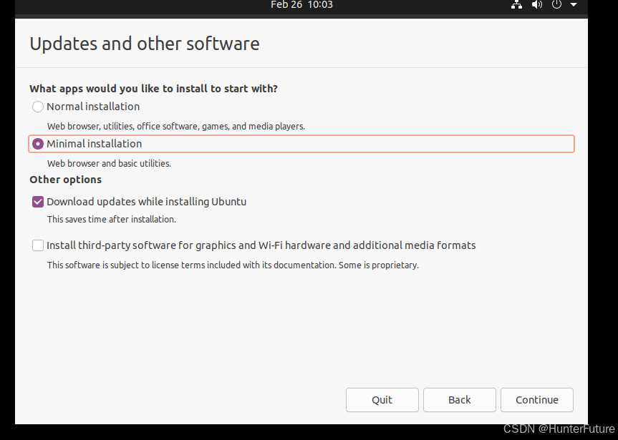
Task: Click the "Minimal installation" label text
Action: pyautogui.click(x=94, y=144)
